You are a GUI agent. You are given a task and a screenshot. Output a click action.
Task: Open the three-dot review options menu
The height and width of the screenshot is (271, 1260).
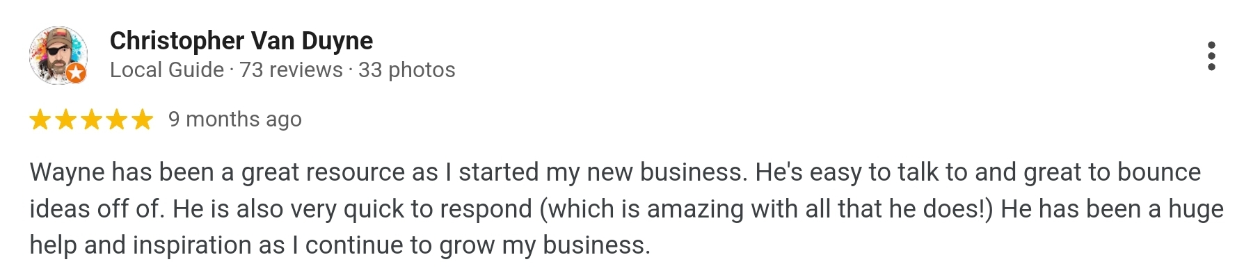(1211, 56)
